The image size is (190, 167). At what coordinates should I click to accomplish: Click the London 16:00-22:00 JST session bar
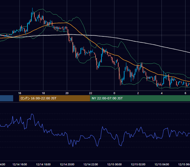pos(54,98)
